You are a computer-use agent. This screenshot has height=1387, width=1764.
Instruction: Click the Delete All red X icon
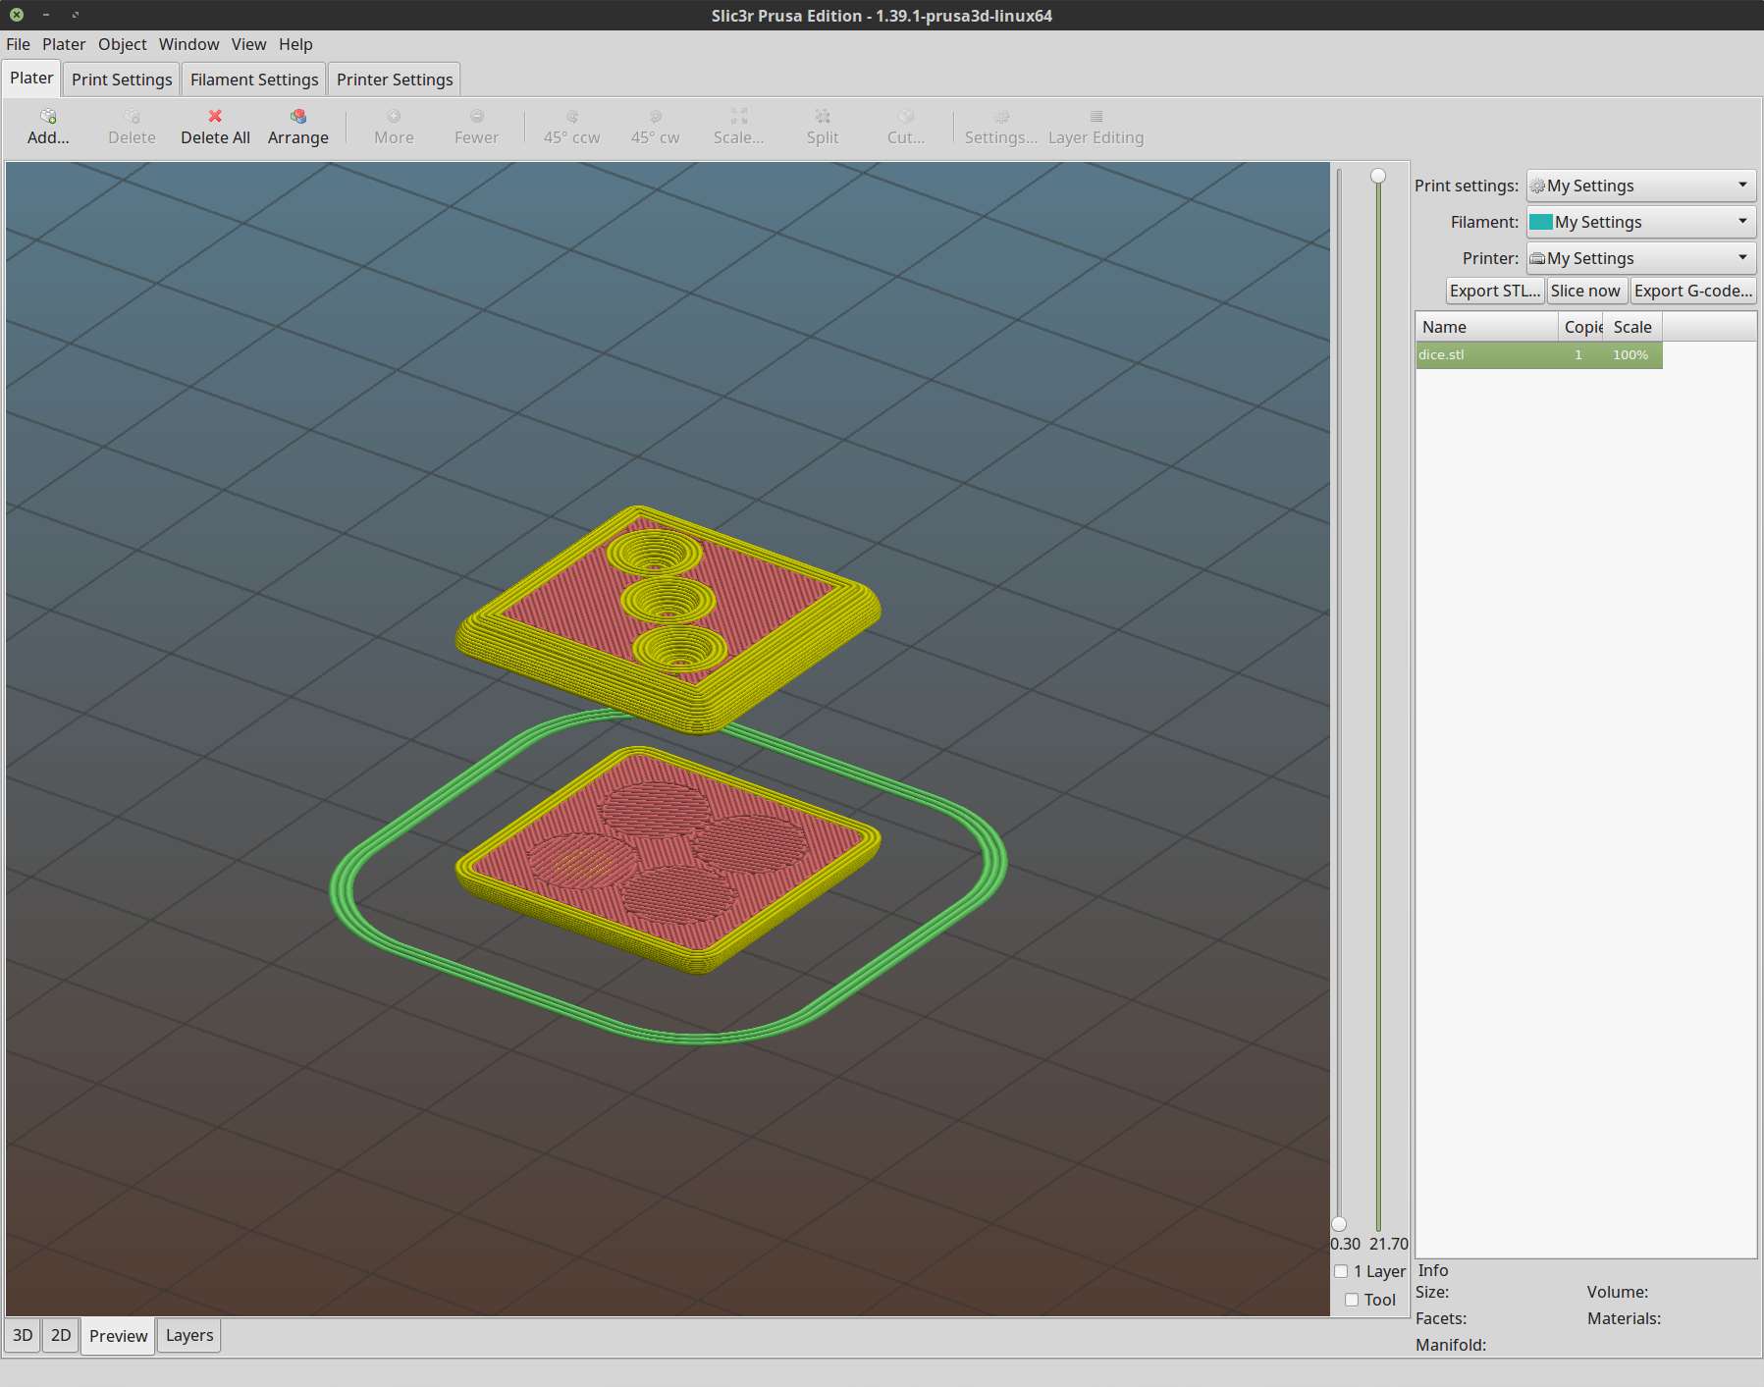(x=215, y=117)
